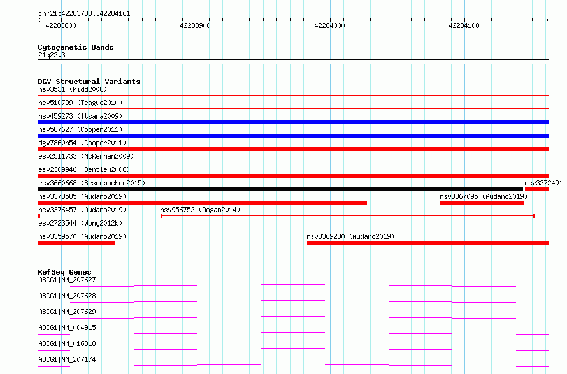Image resolution: width=567 pixels, height=374 pixels.
Task: Click the black bar of esv3660668
Action: click(280, 189)
